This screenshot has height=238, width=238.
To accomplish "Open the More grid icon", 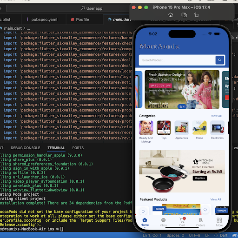I will (x=219, y=220).
